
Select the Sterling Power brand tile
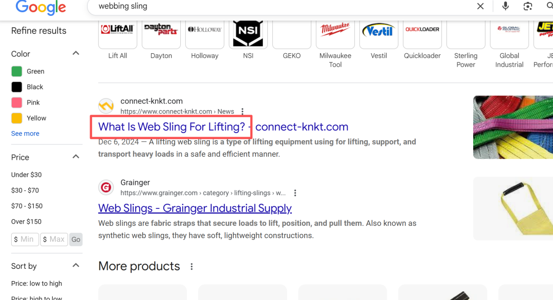465,34
